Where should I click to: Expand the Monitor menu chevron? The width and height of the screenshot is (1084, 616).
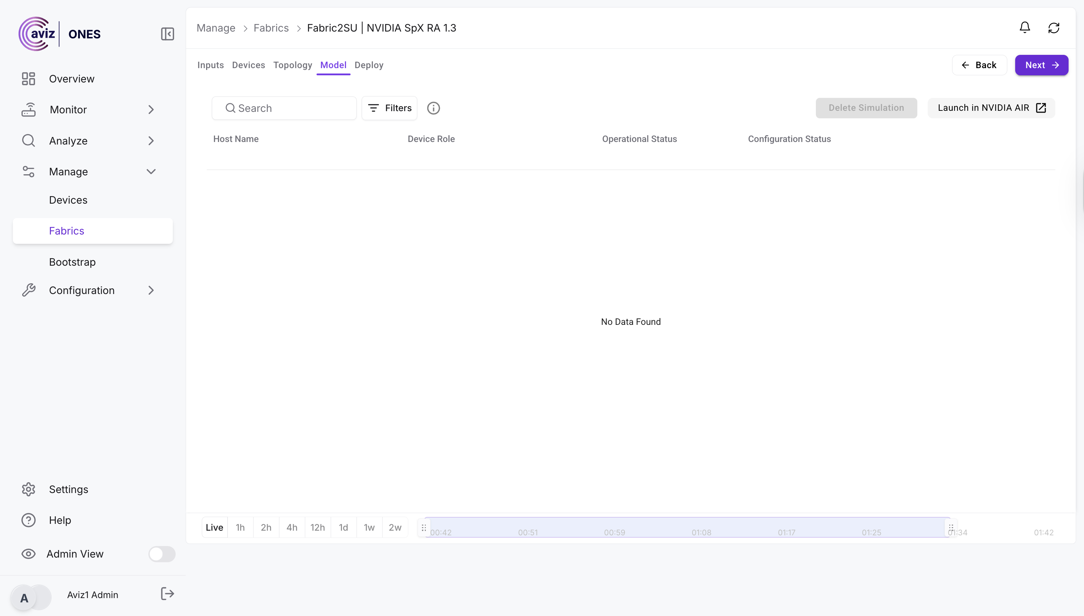coord(151,110)
